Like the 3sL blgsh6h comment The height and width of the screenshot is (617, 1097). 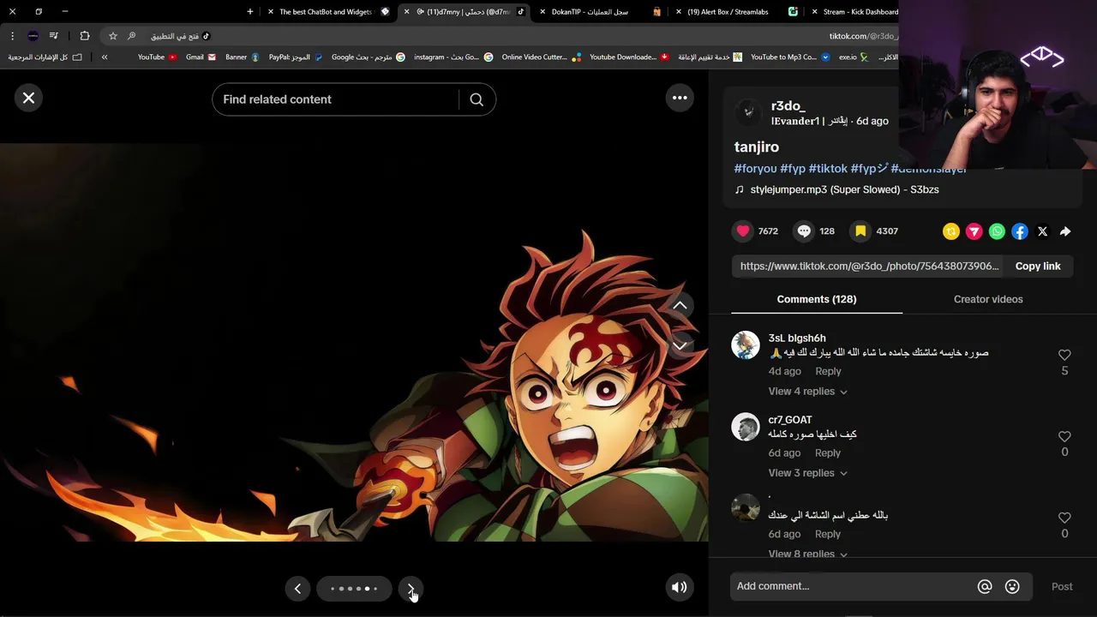[1064, 355]
